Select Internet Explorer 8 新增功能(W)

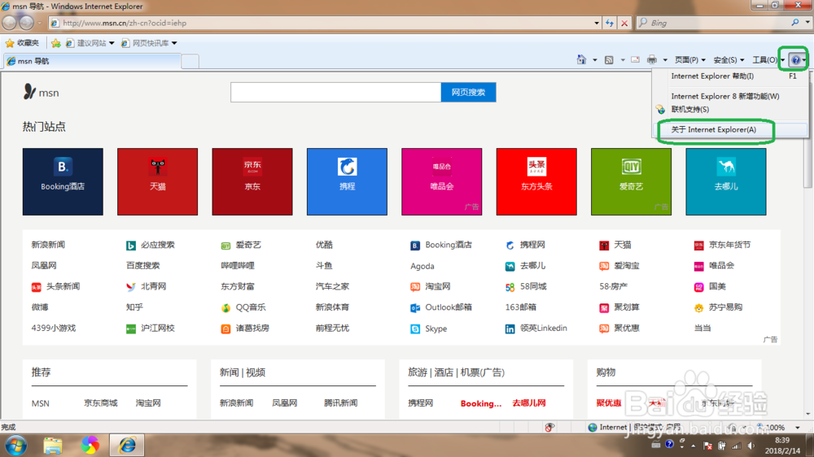click(730, 97)
